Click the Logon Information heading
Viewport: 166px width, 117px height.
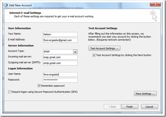[20, 69]
